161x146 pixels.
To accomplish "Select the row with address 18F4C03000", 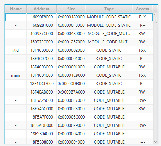I will pos(79,67).
